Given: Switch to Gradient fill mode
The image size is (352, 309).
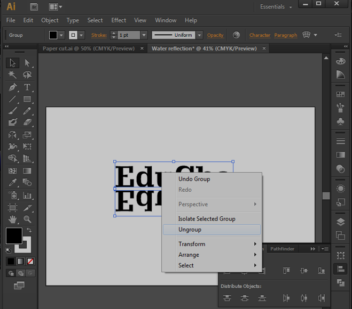Looking at the screenshot, I should (x=20, y=262).
